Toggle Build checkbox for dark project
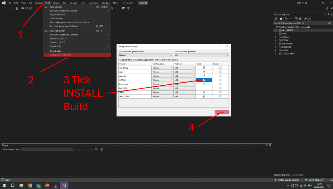The image size is (333, 189). 204,72
